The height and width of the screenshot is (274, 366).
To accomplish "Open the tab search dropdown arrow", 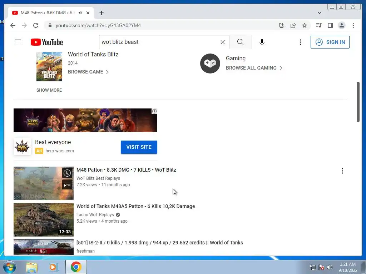I will [320, 13].
